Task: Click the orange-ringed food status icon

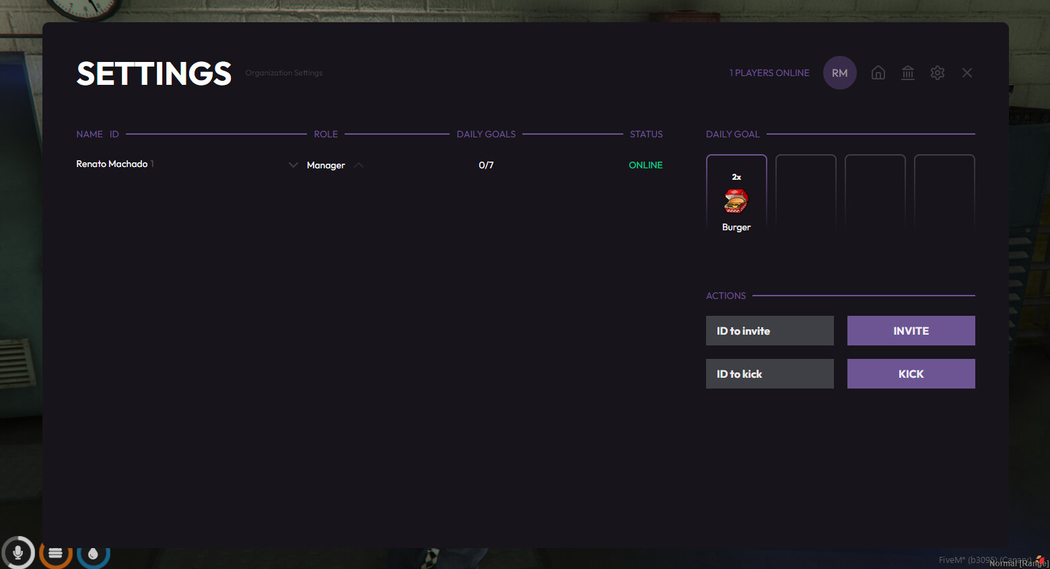Action: [56, 554]
